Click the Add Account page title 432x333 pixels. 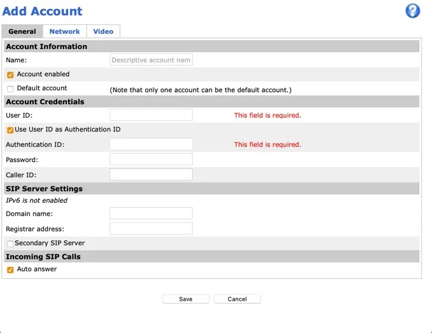[42, 11]
